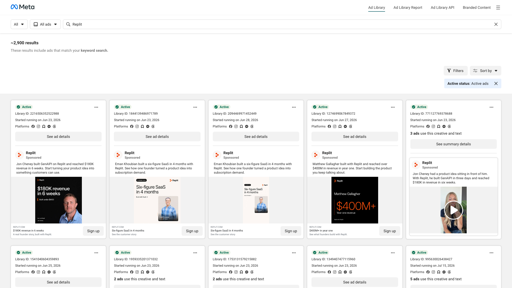
Task: Click Instagram platform icon on ad 1844139486971789
Action: pos(137,126)
